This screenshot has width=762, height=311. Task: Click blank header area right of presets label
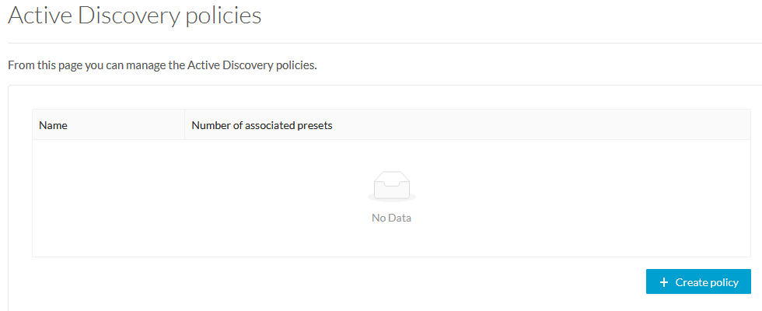tap(541, 125)
